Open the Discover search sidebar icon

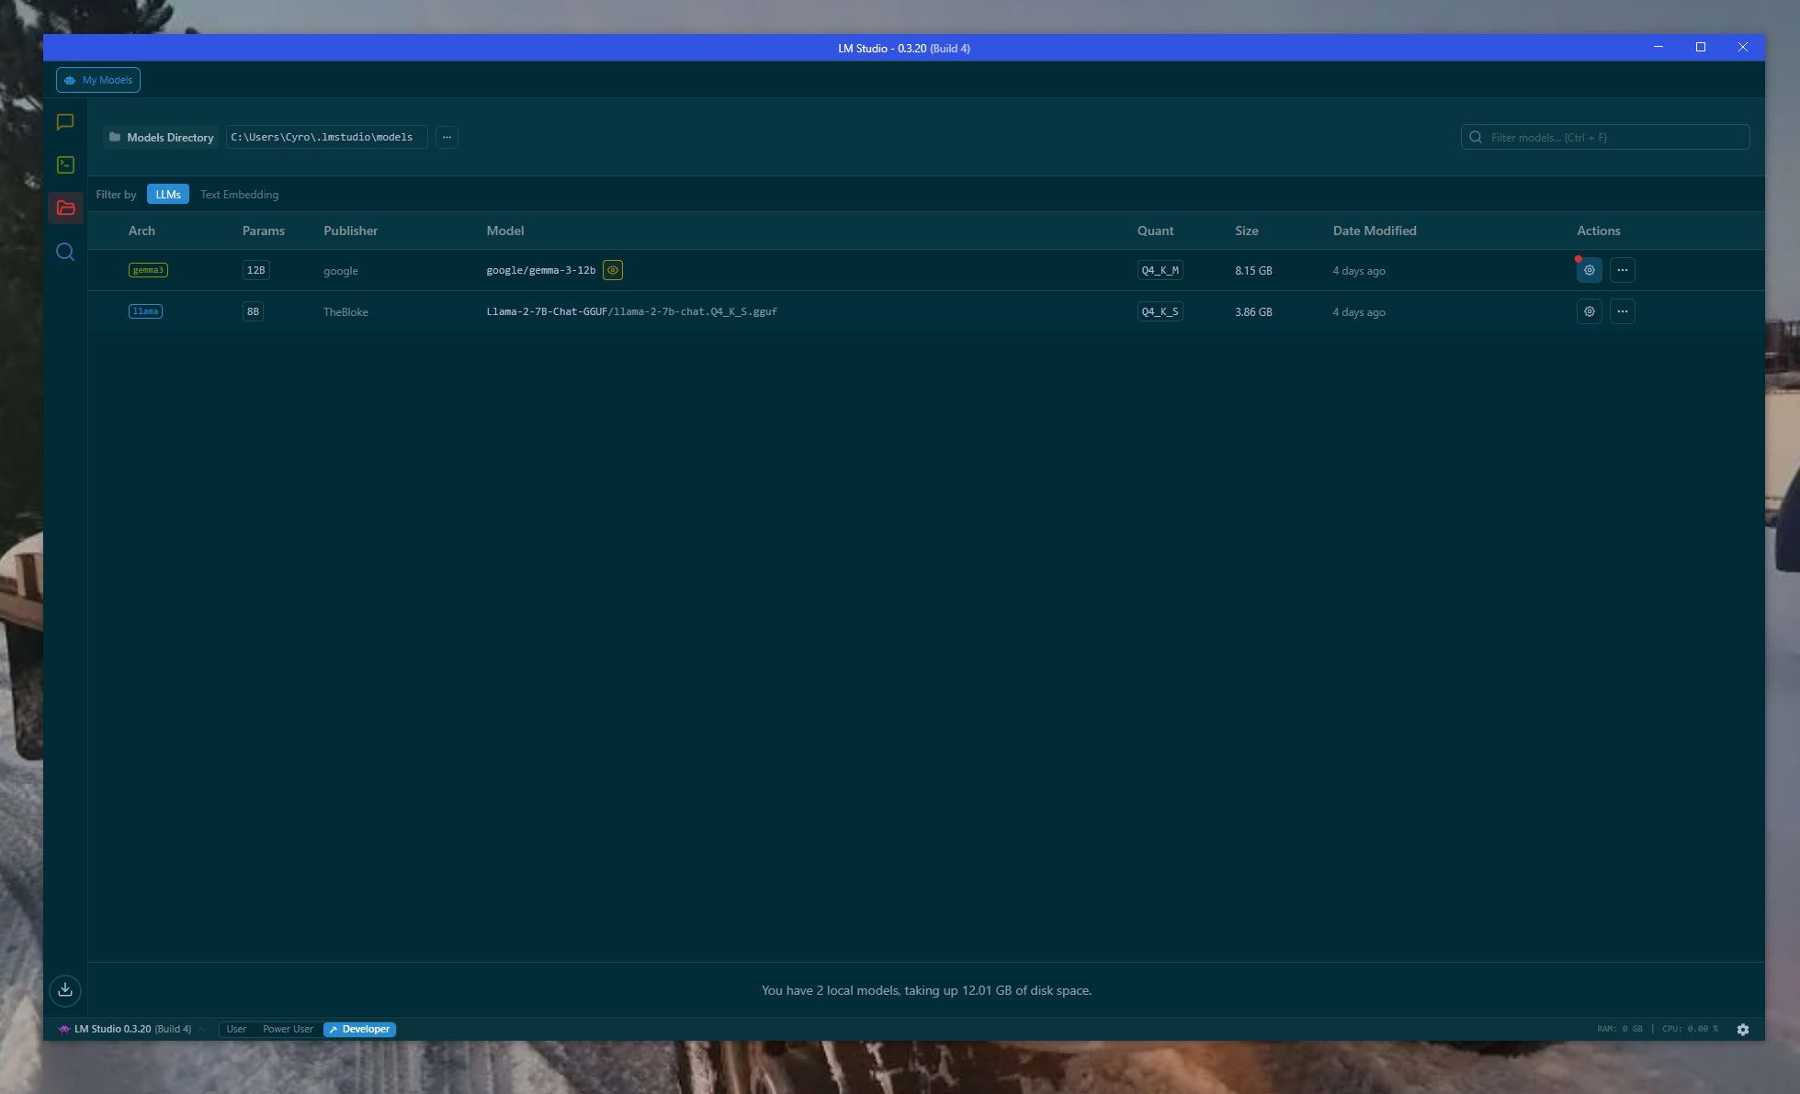coord(65,252)
